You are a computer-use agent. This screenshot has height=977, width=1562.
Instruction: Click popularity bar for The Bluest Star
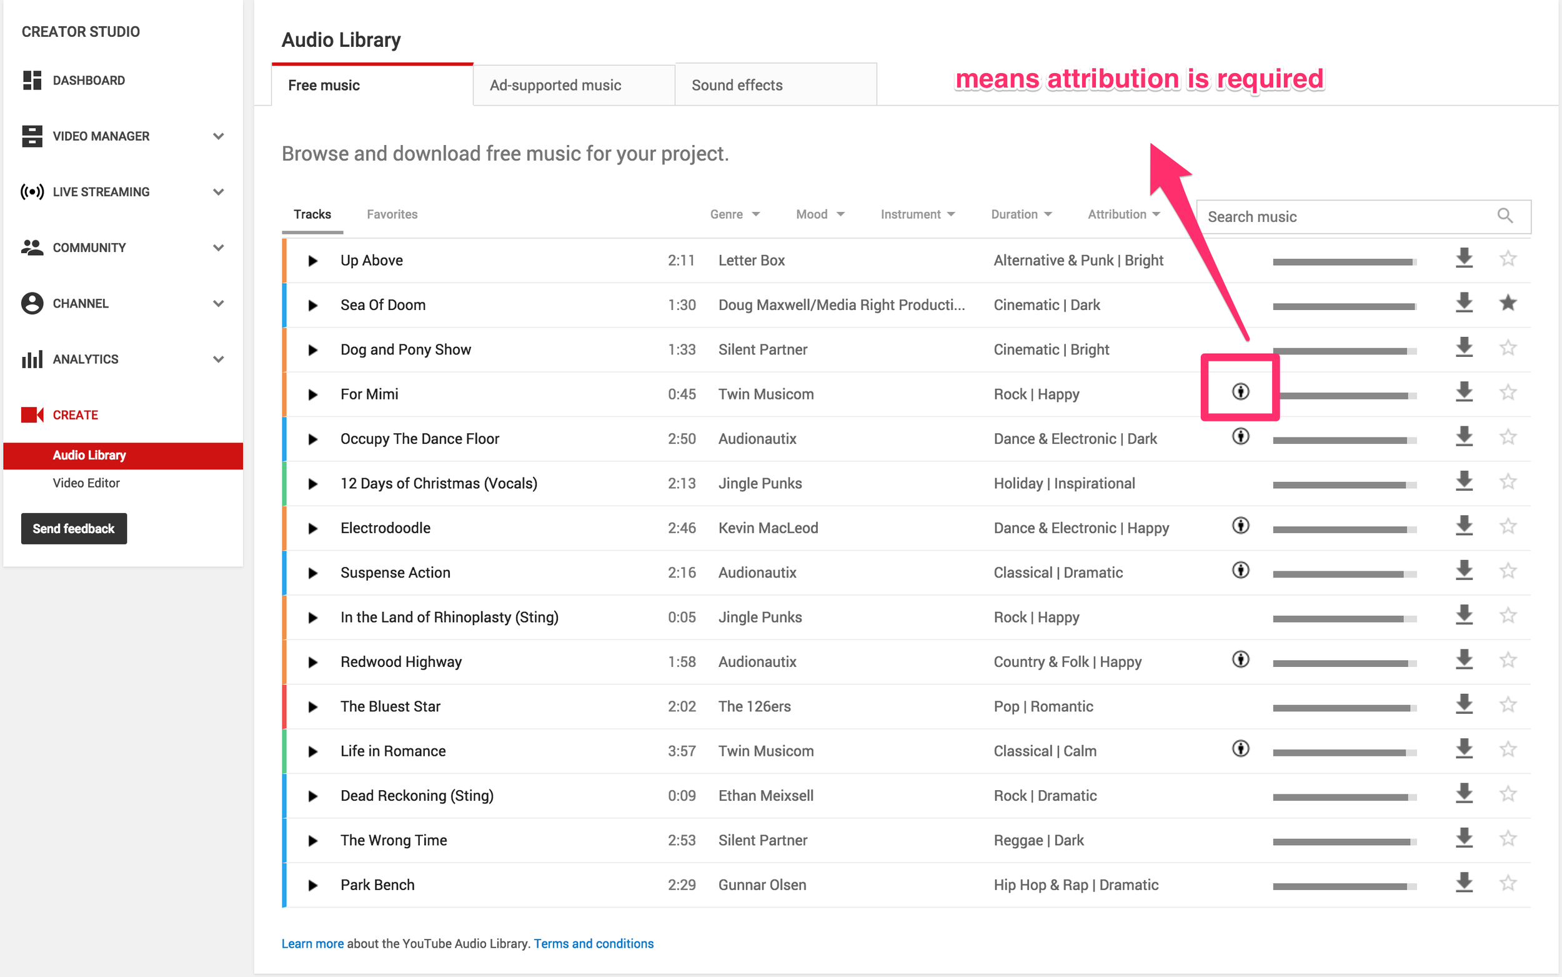point(1345,708)
